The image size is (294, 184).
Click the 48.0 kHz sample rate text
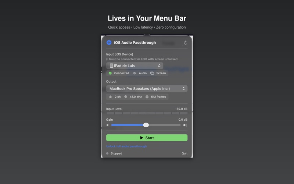click(136, 97)
